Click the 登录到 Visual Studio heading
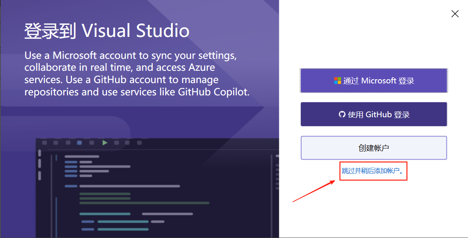 (107, 30)
